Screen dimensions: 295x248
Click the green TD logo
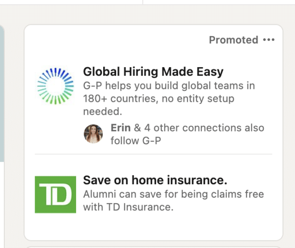(x=56, y=194)
